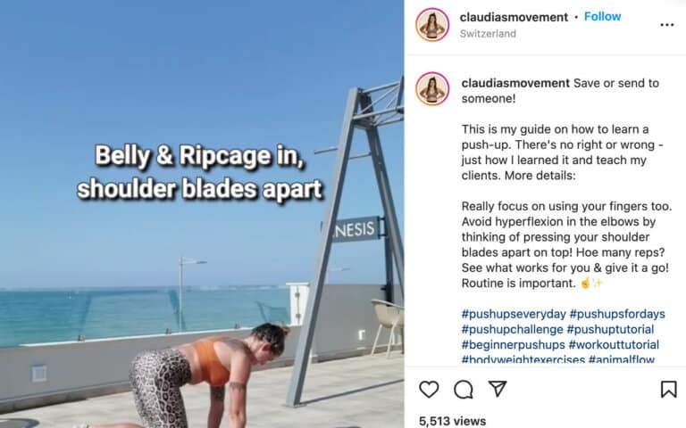686x428 pixels.
Task: Share post via paper plane icon
Action: point(498,389)
